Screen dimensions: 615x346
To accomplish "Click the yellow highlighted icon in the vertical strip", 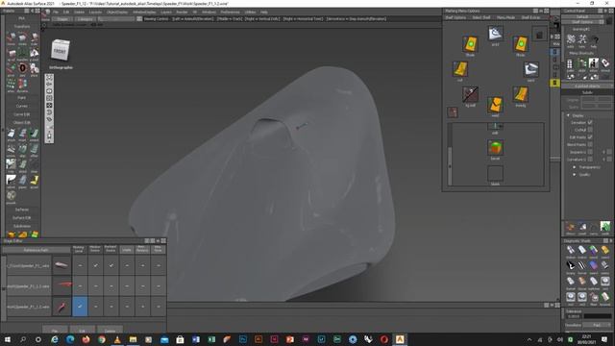I will tap(554, 83).
